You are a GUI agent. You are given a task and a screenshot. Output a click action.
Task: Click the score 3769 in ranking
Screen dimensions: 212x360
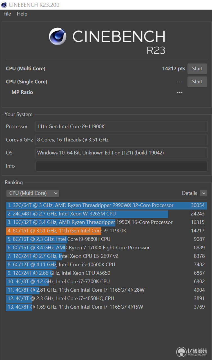point(199,307)
